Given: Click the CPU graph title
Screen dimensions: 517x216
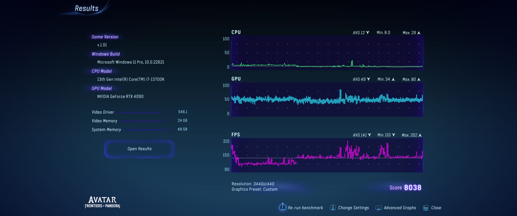Looking at the screenshot, I should [x=236, y=32].
